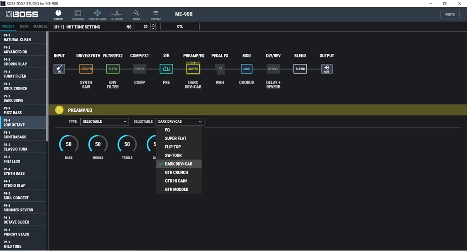Select preset P1-2 ADVANCED OD
Image resolution: width=467 pixels, height=251 pixels.
23,50
